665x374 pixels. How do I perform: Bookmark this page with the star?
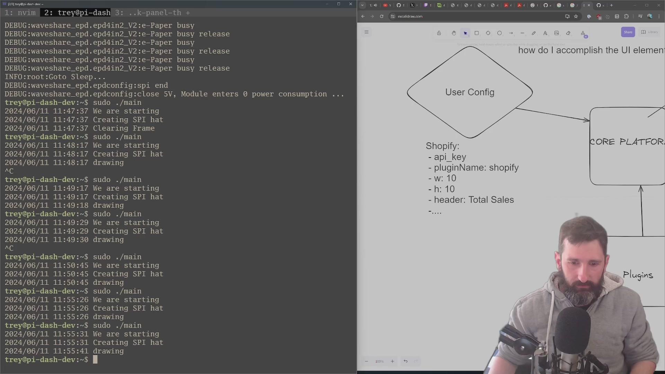pos(576,16)
